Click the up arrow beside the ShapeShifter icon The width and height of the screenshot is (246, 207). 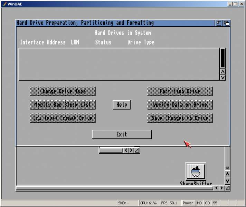click(x=227, y=174)
